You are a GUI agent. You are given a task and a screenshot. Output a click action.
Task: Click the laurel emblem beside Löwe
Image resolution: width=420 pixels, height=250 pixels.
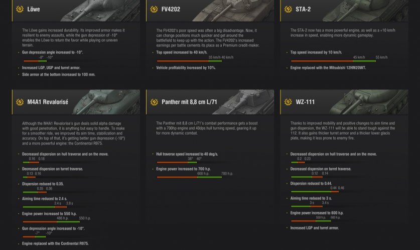click(20, 9)
